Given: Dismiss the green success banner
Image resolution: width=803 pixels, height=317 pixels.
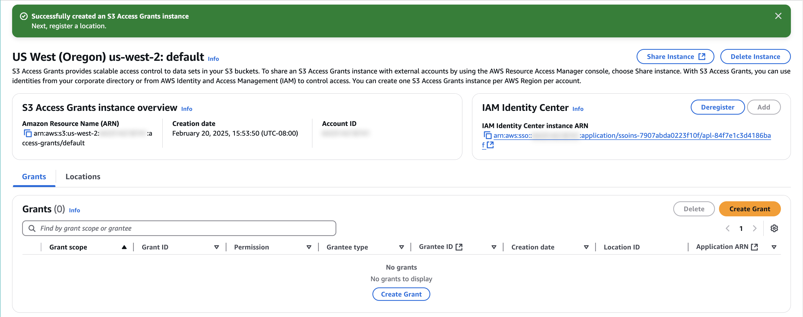Looking at the screenshot, I should (778, 16).
